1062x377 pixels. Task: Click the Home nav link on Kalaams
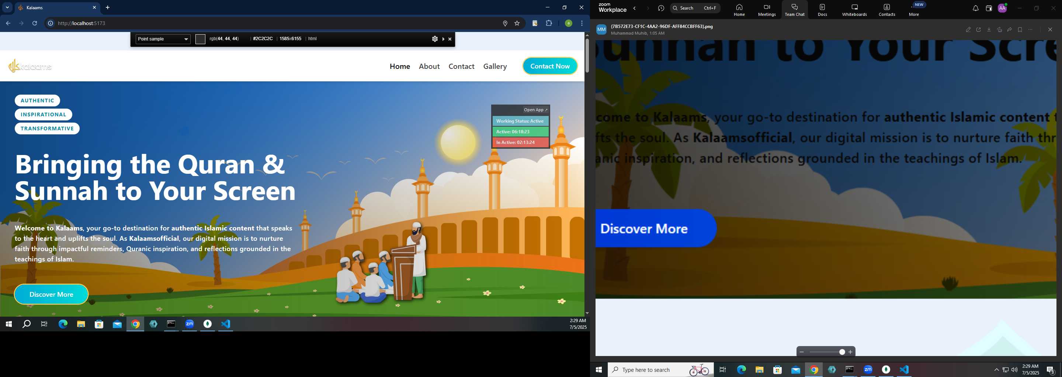(400, 66)
